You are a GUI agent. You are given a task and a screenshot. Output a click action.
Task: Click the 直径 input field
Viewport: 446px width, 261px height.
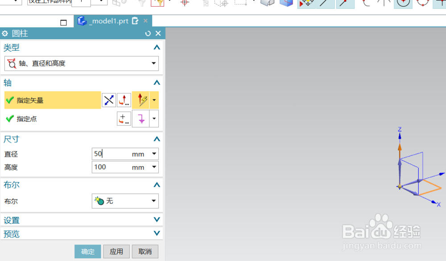pos(111,154)
